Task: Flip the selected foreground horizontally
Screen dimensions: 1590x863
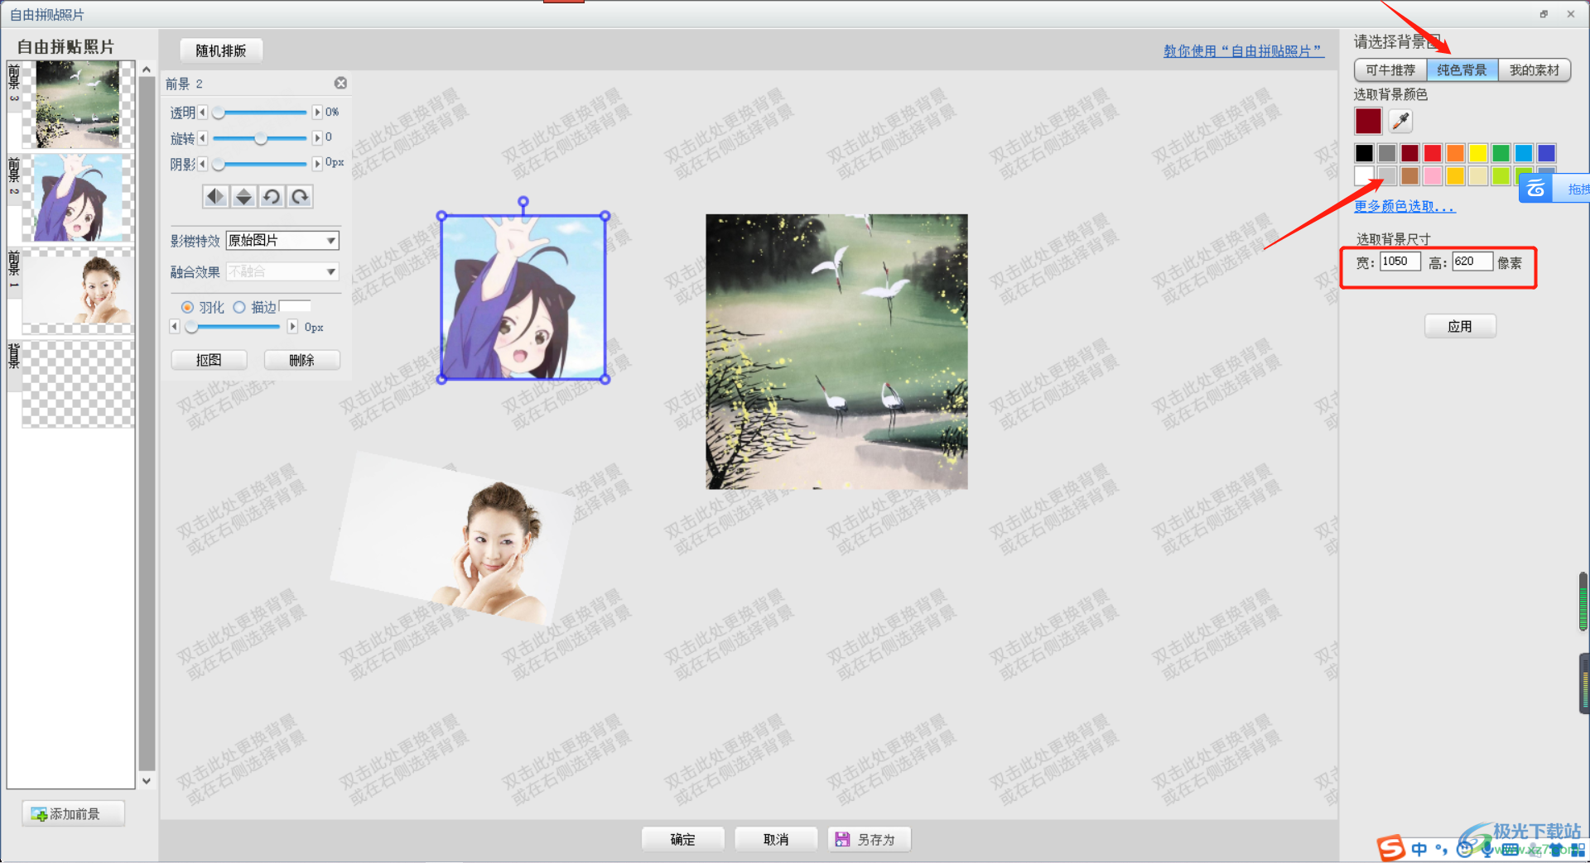Action: point(215,196)
